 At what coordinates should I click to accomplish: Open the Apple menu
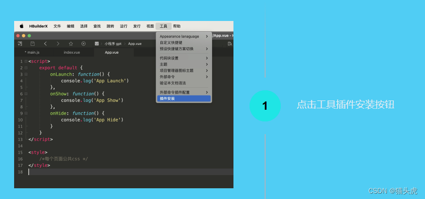pos(21,26)
